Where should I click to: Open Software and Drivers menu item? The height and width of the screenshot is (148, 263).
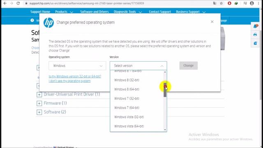[94, 12]
